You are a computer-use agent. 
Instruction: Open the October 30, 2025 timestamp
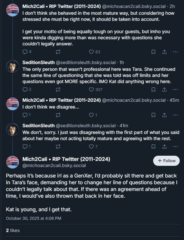coord(34,218)
